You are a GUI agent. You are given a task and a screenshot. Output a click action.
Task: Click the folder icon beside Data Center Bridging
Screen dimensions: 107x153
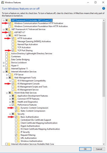tap(9, 60)
